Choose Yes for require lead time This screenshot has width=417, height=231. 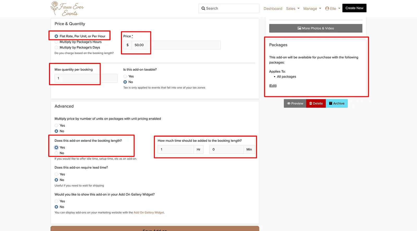pos(56,174)
